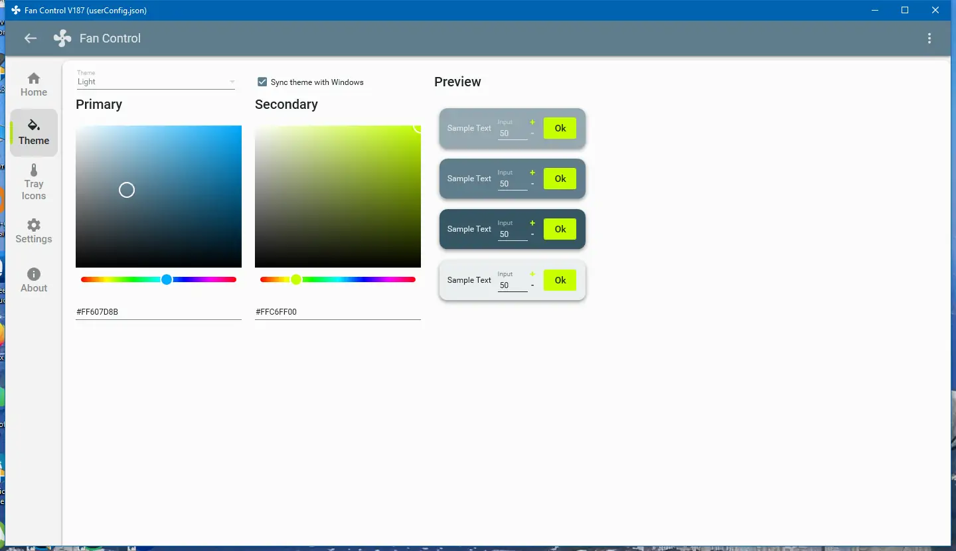Focus the Primary hex field #FF607D8B
The height and width of the screenshot is (551, 956).
point(159,311)
